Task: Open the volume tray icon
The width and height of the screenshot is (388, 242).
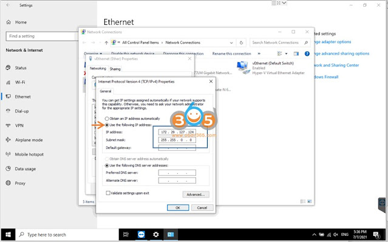Action: (x=336, y=235)
